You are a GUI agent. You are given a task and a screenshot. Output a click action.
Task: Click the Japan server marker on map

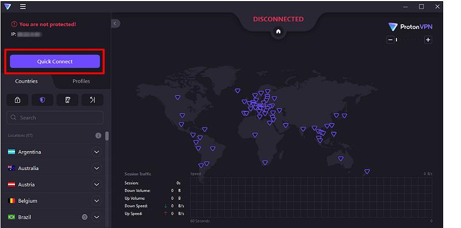click(x=345, y=116)
